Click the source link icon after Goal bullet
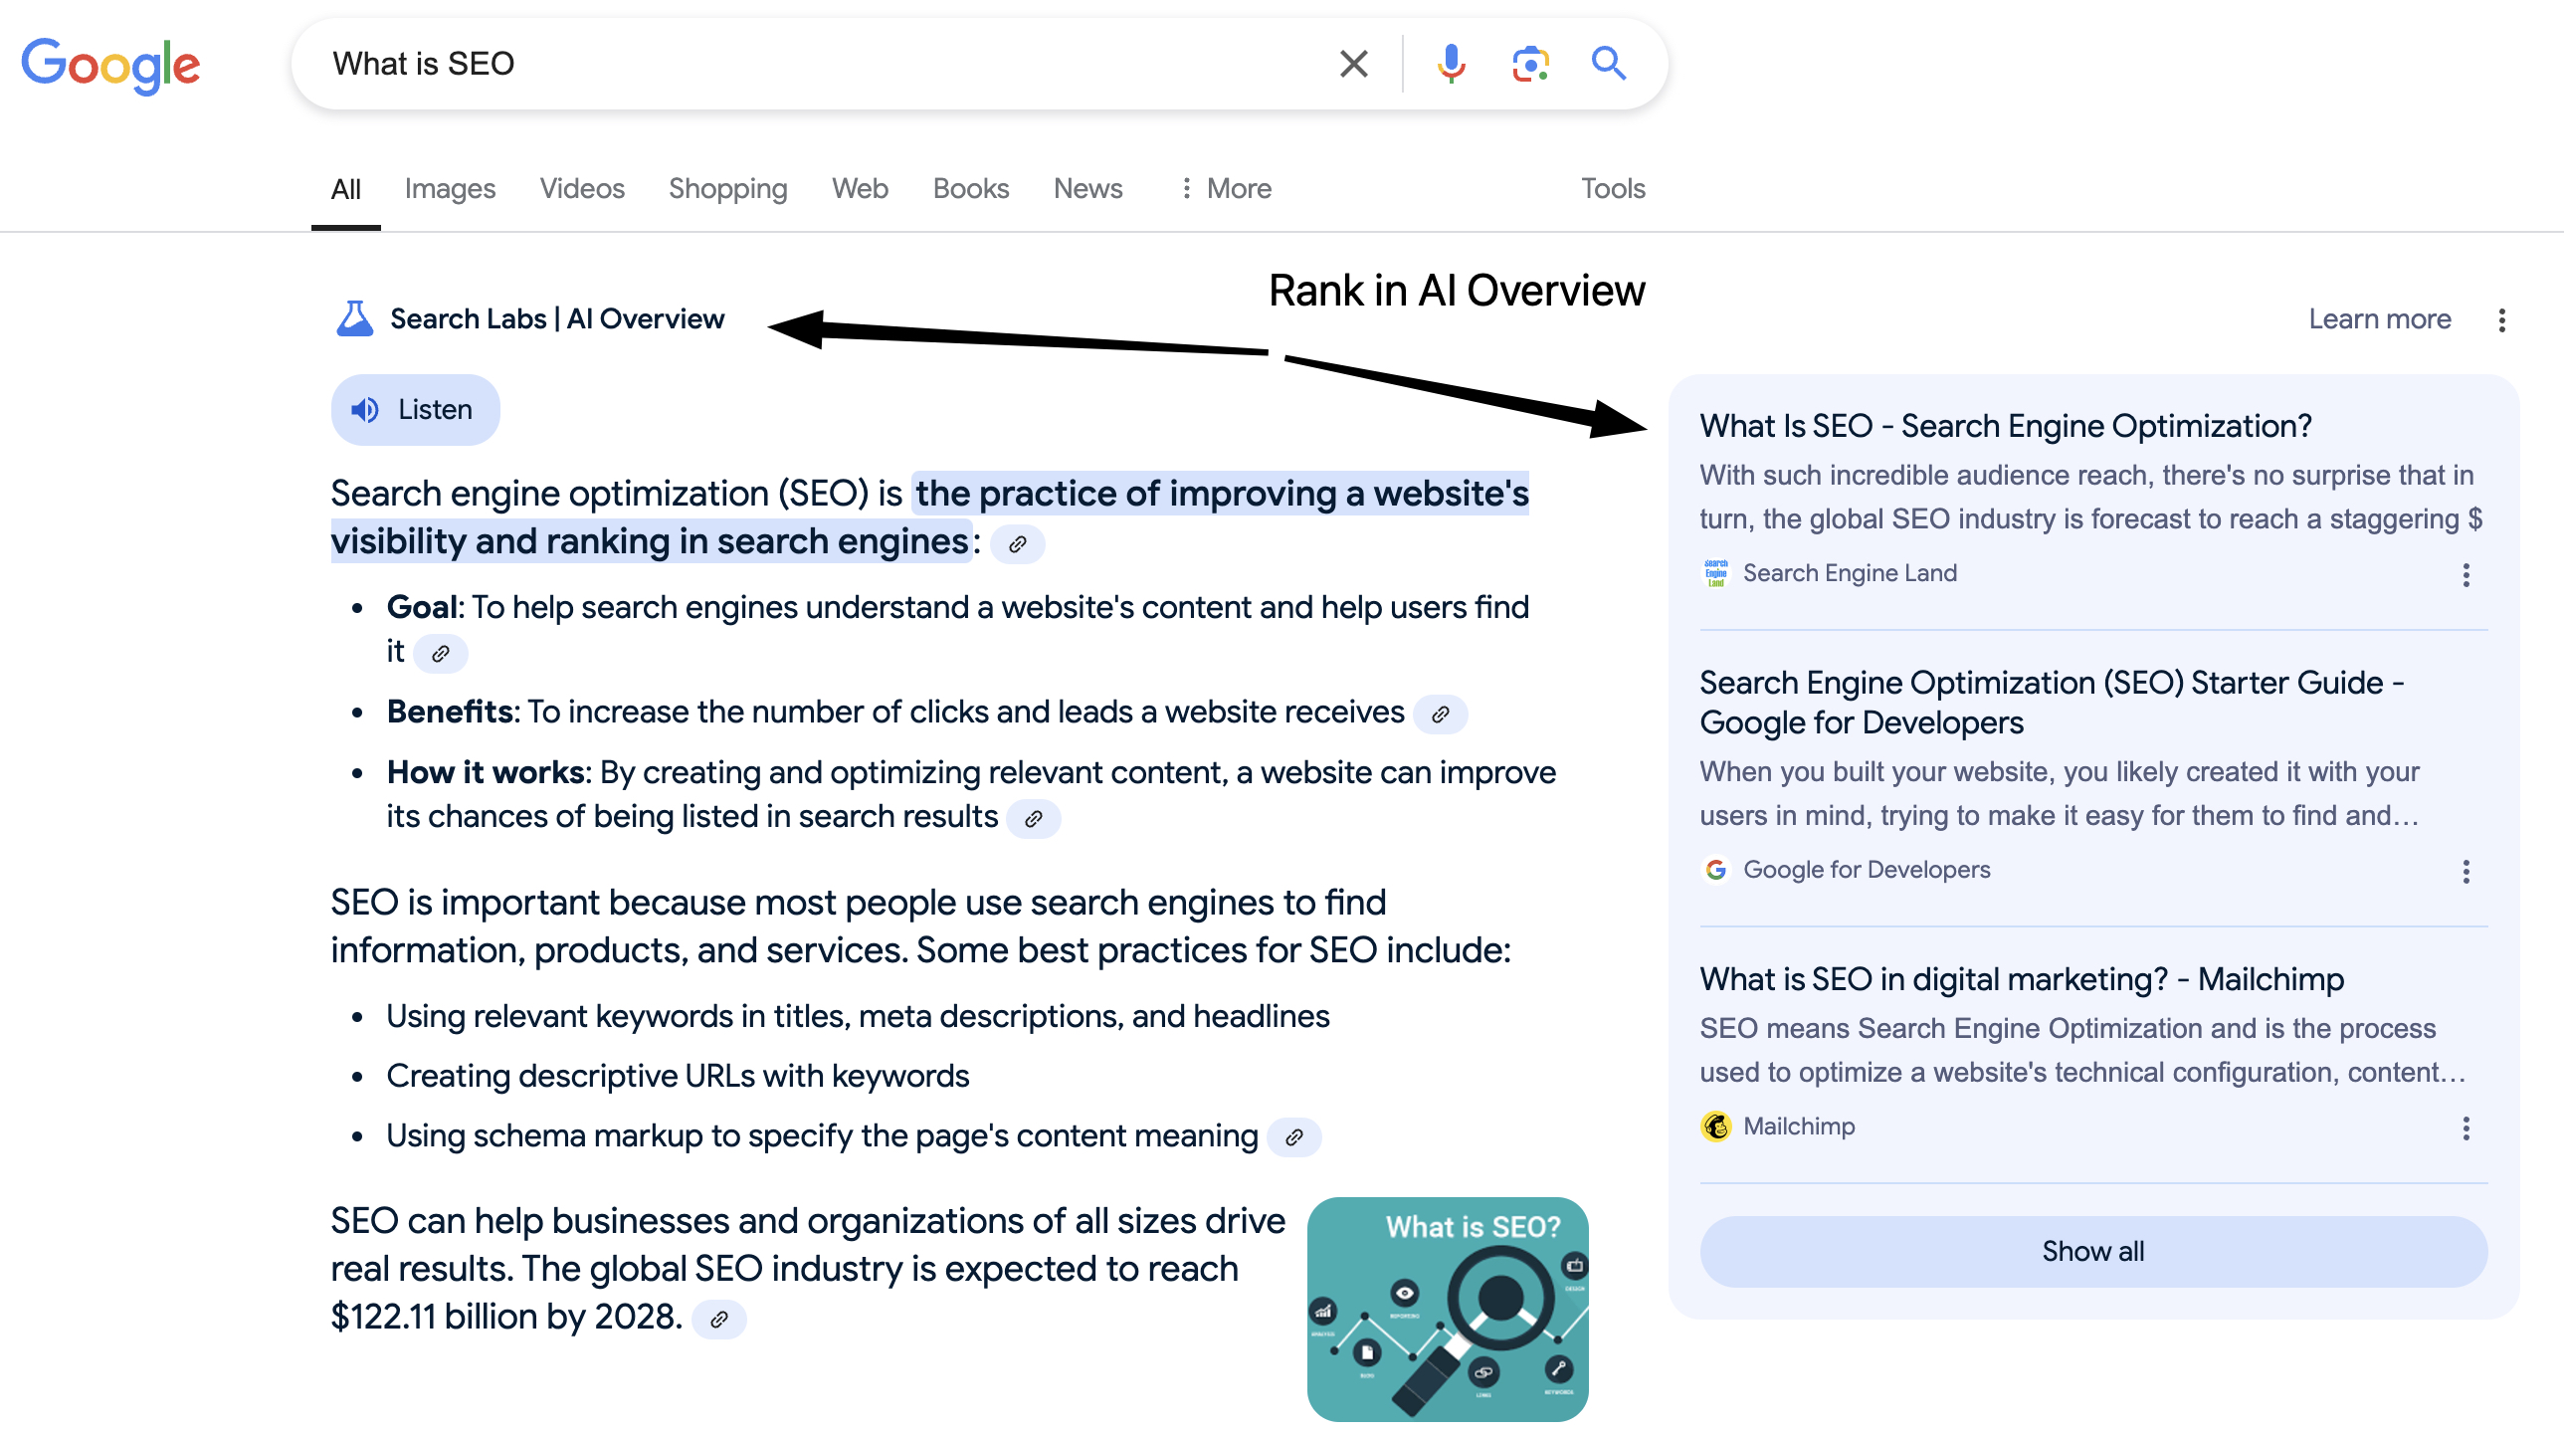This screenshot has height=1435, width=2564. pos(440,653)
